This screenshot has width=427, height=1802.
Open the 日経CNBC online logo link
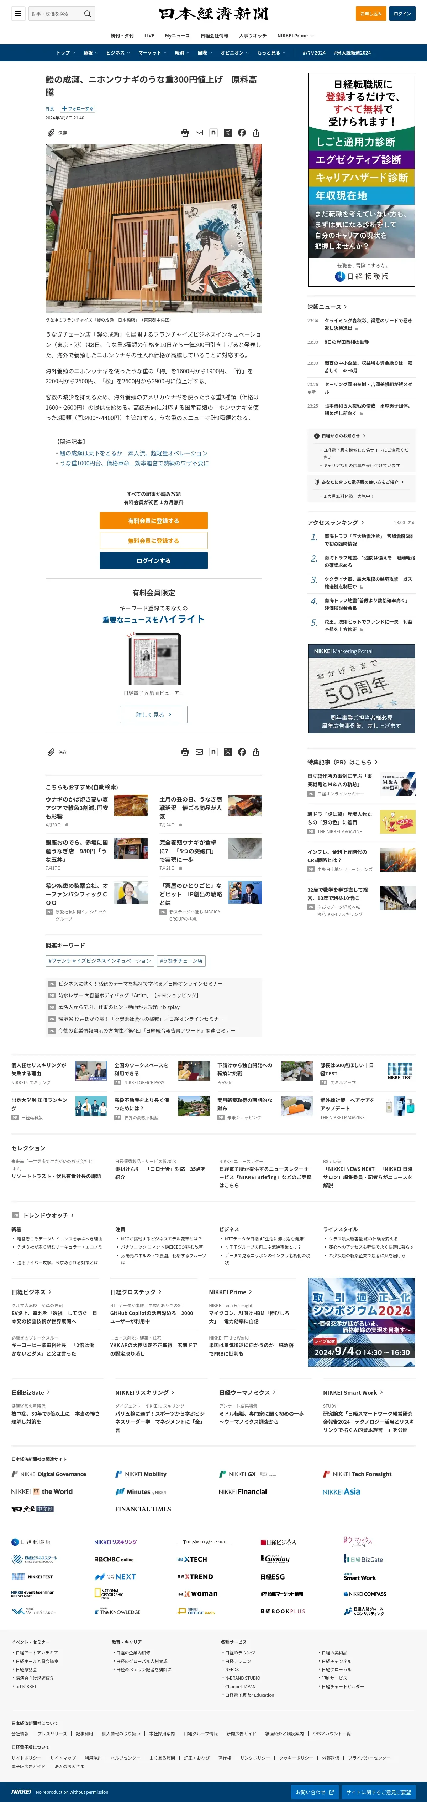pos(114,1559)
